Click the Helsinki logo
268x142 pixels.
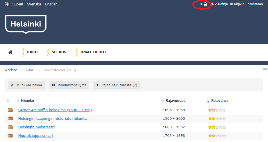click(26, 24)
